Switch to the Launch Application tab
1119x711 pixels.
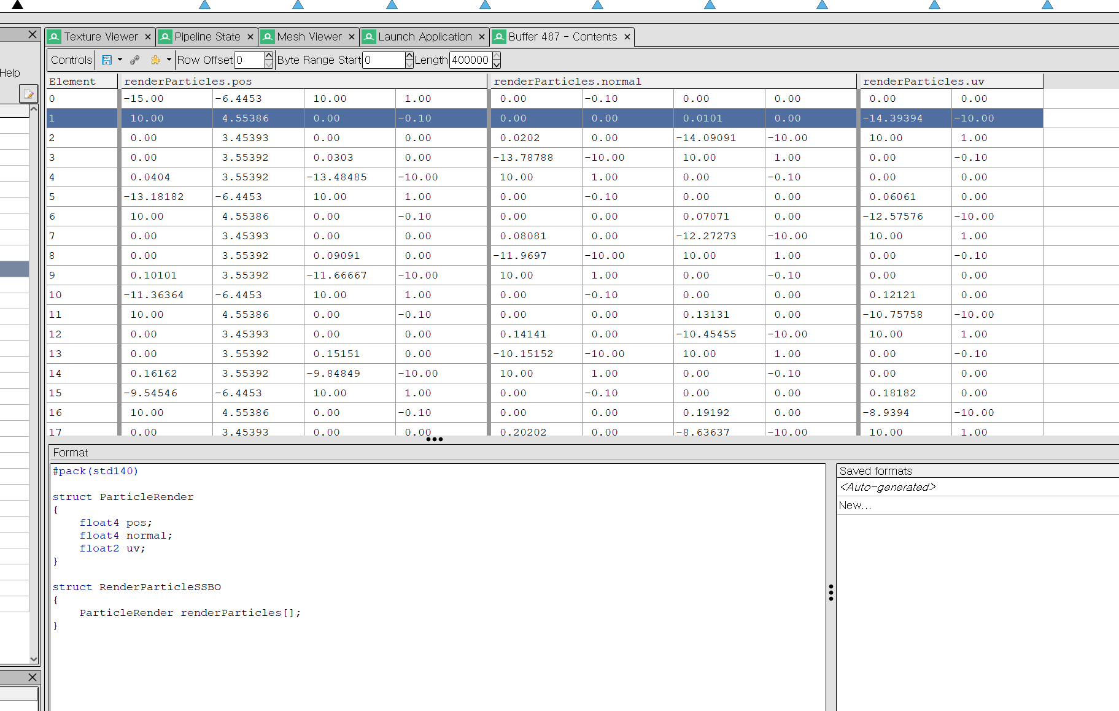(425, 37)
